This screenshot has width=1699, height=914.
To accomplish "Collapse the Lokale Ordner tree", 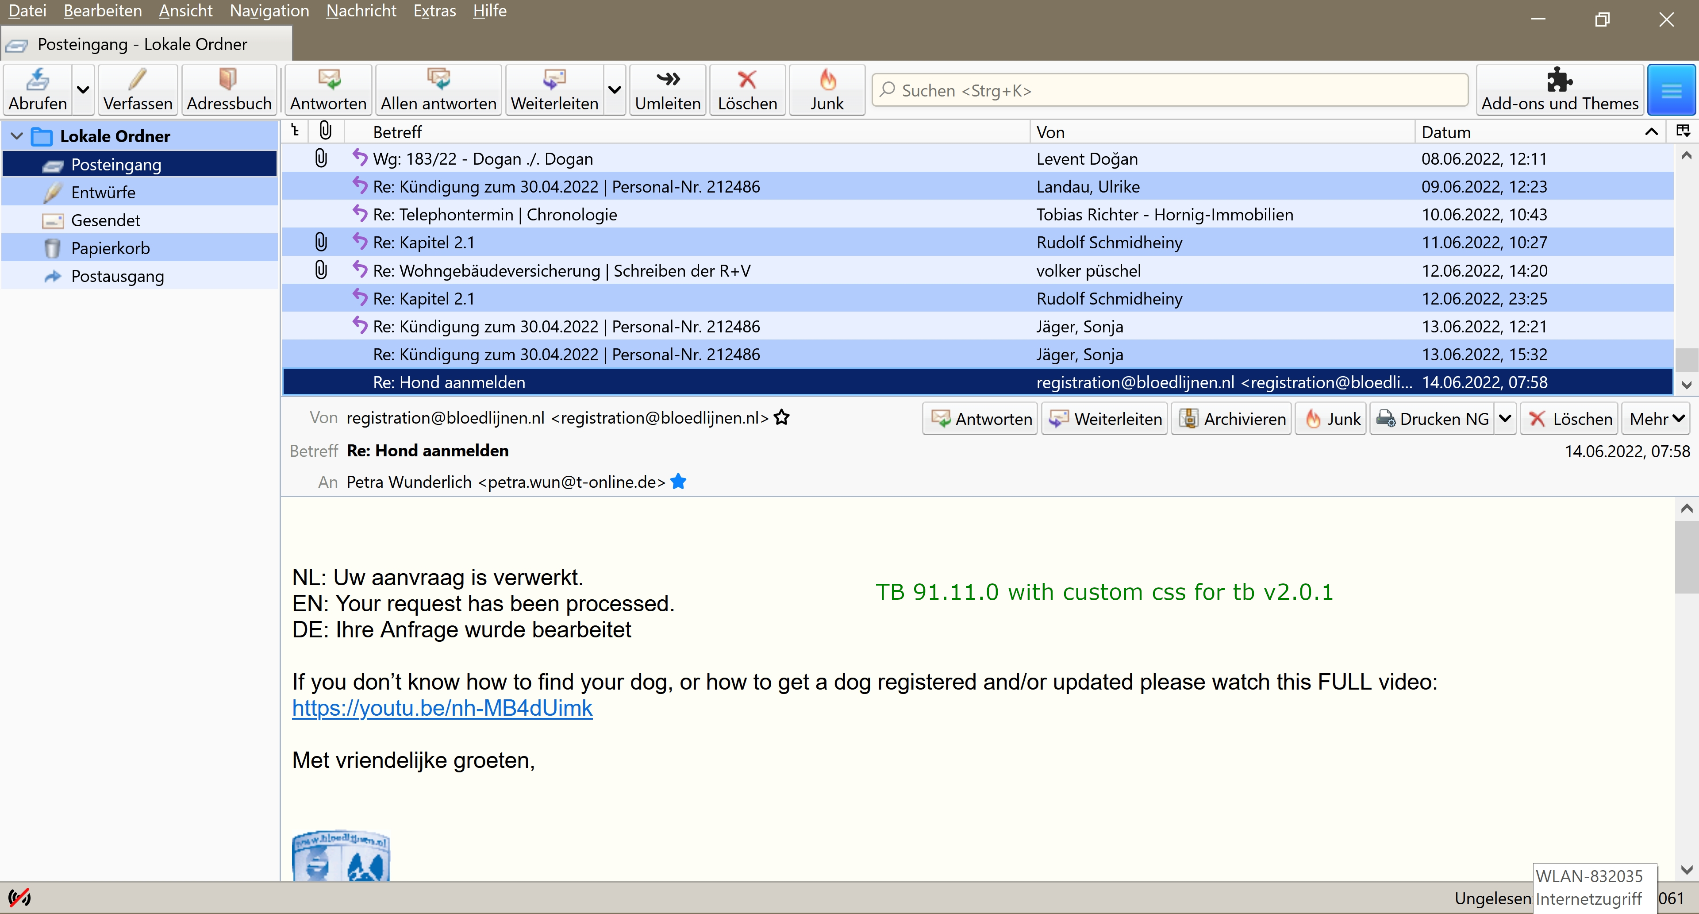I will pyautogui.click(x=17, y=137).
